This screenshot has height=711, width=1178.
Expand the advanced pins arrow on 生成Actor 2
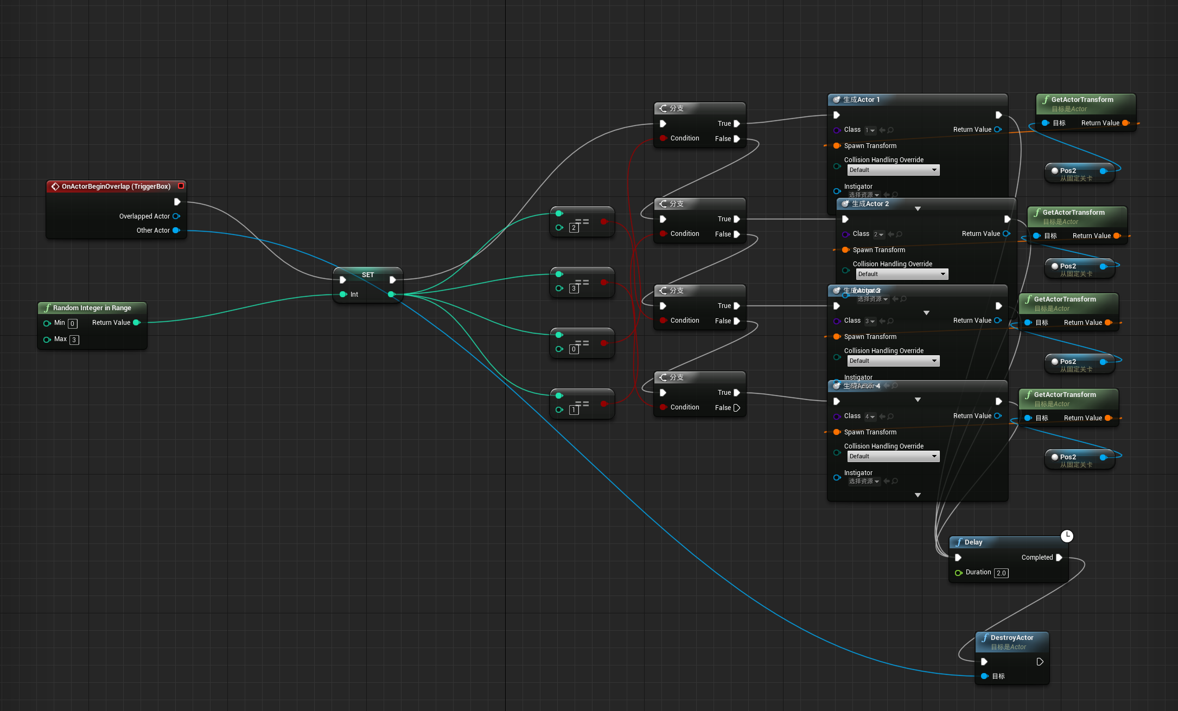918,208
